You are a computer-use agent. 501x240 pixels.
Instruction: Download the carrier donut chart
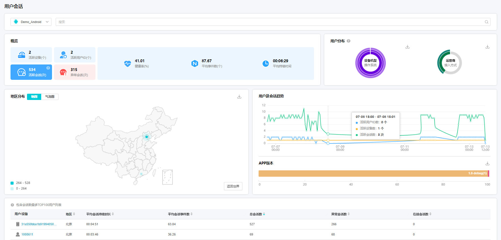(x=487, y=47)
